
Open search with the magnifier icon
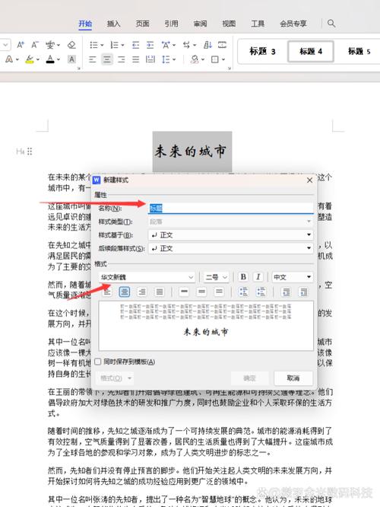click(x=331, y=24)
